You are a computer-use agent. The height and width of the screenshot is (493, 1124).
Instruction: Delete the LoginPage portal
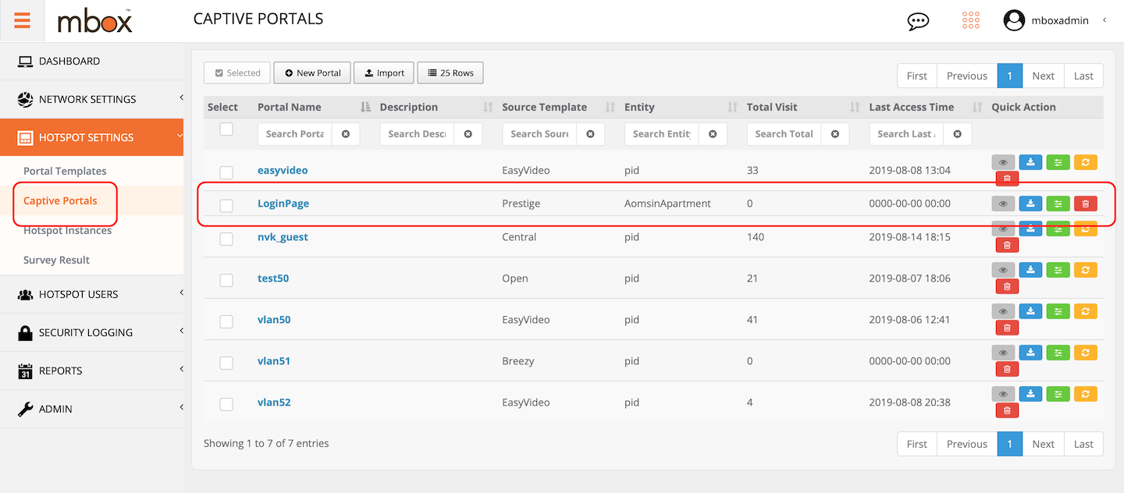1085,204
